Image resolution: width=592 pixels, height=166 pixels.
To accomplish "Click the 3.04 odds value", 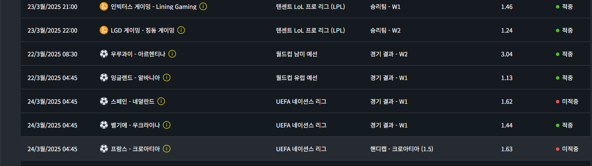I will (506, 54).
